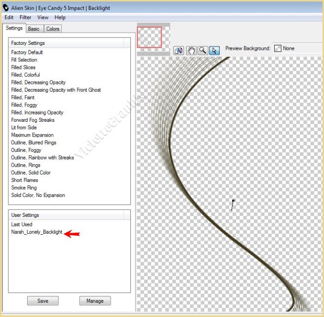This screenshot has width=324, height=317.
Task: Open the Preview Background dropdown
Action: [296, 48]
